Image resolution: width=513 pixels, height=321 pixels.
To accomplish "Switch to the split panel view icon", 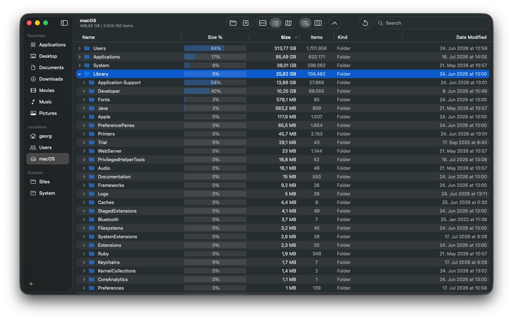I will tap(263, 23).
